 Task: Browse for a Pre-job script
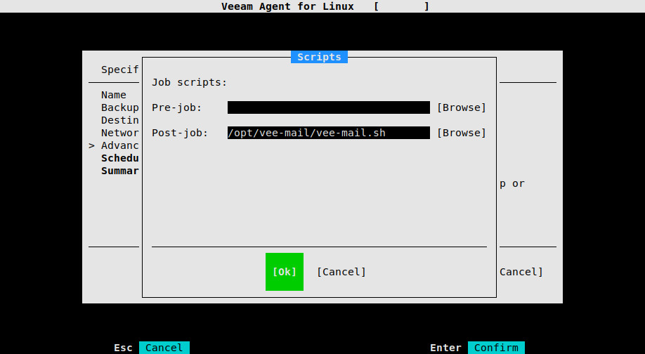tap(462, 107)
